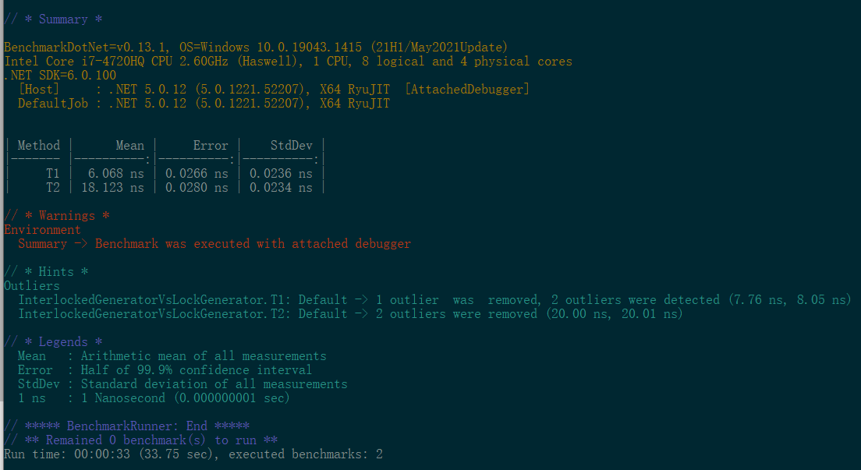Click the .NET SDK=6.0.100 line

coord(60,76)
